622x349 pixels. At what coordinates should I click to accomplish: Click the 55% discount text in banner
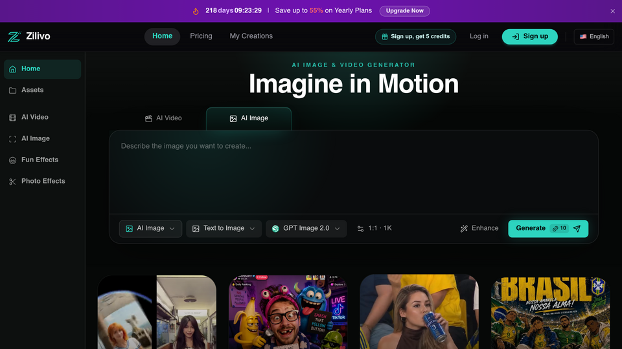[x=316, y=11]
